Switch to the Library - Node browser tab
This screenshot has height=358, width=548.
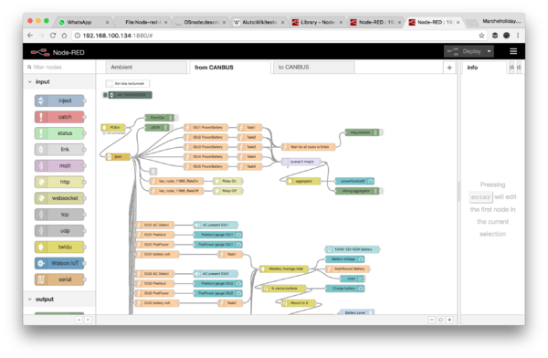pos(317,22)
